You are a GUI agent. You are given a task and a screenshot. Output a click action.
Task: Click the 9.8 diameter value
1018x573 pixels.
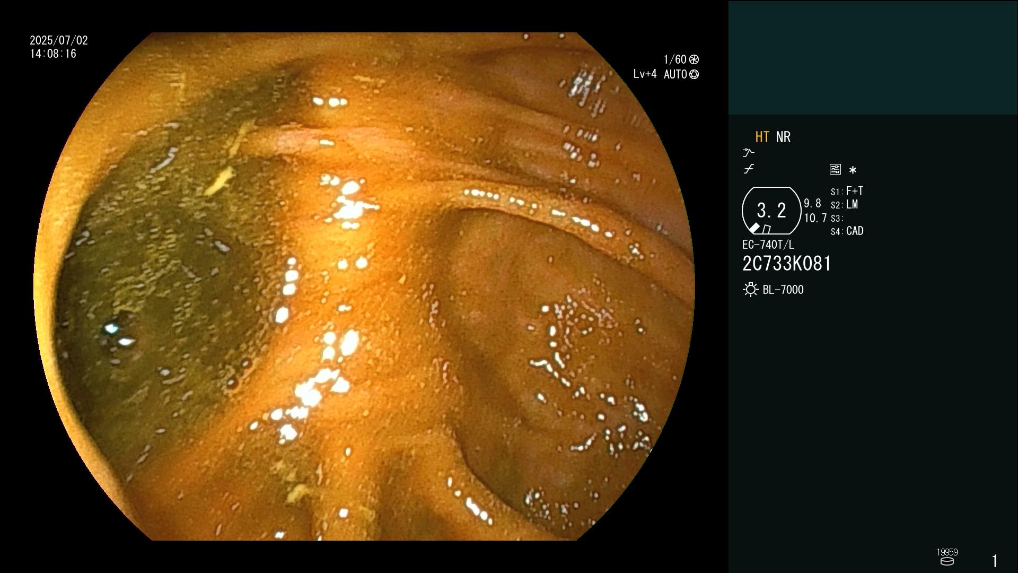point(812,203)
